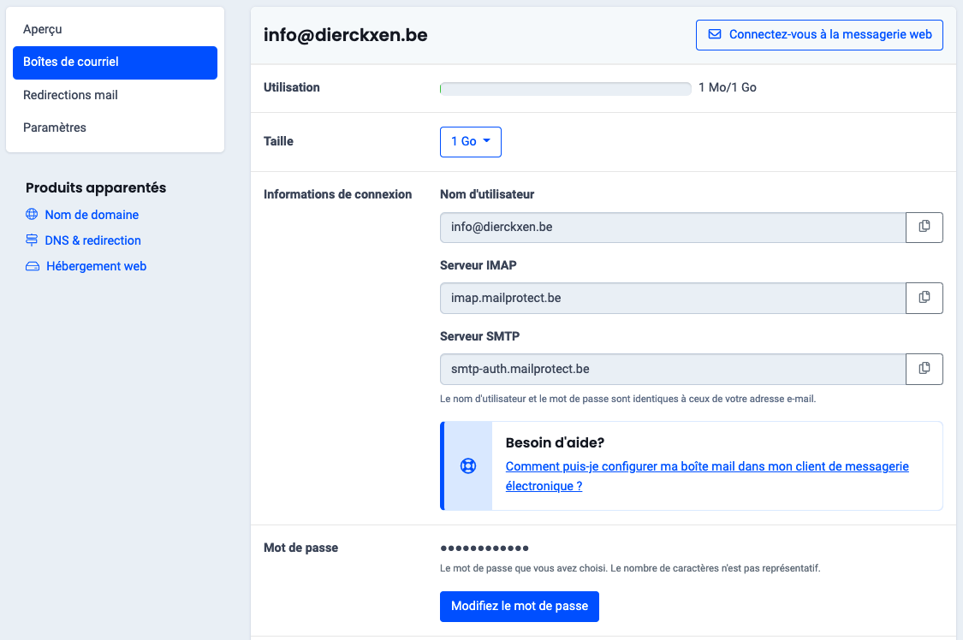The height and width of the screenshot is (640, 963).
Task: Go to Redirections mail
Action: [x=70, y=95]
